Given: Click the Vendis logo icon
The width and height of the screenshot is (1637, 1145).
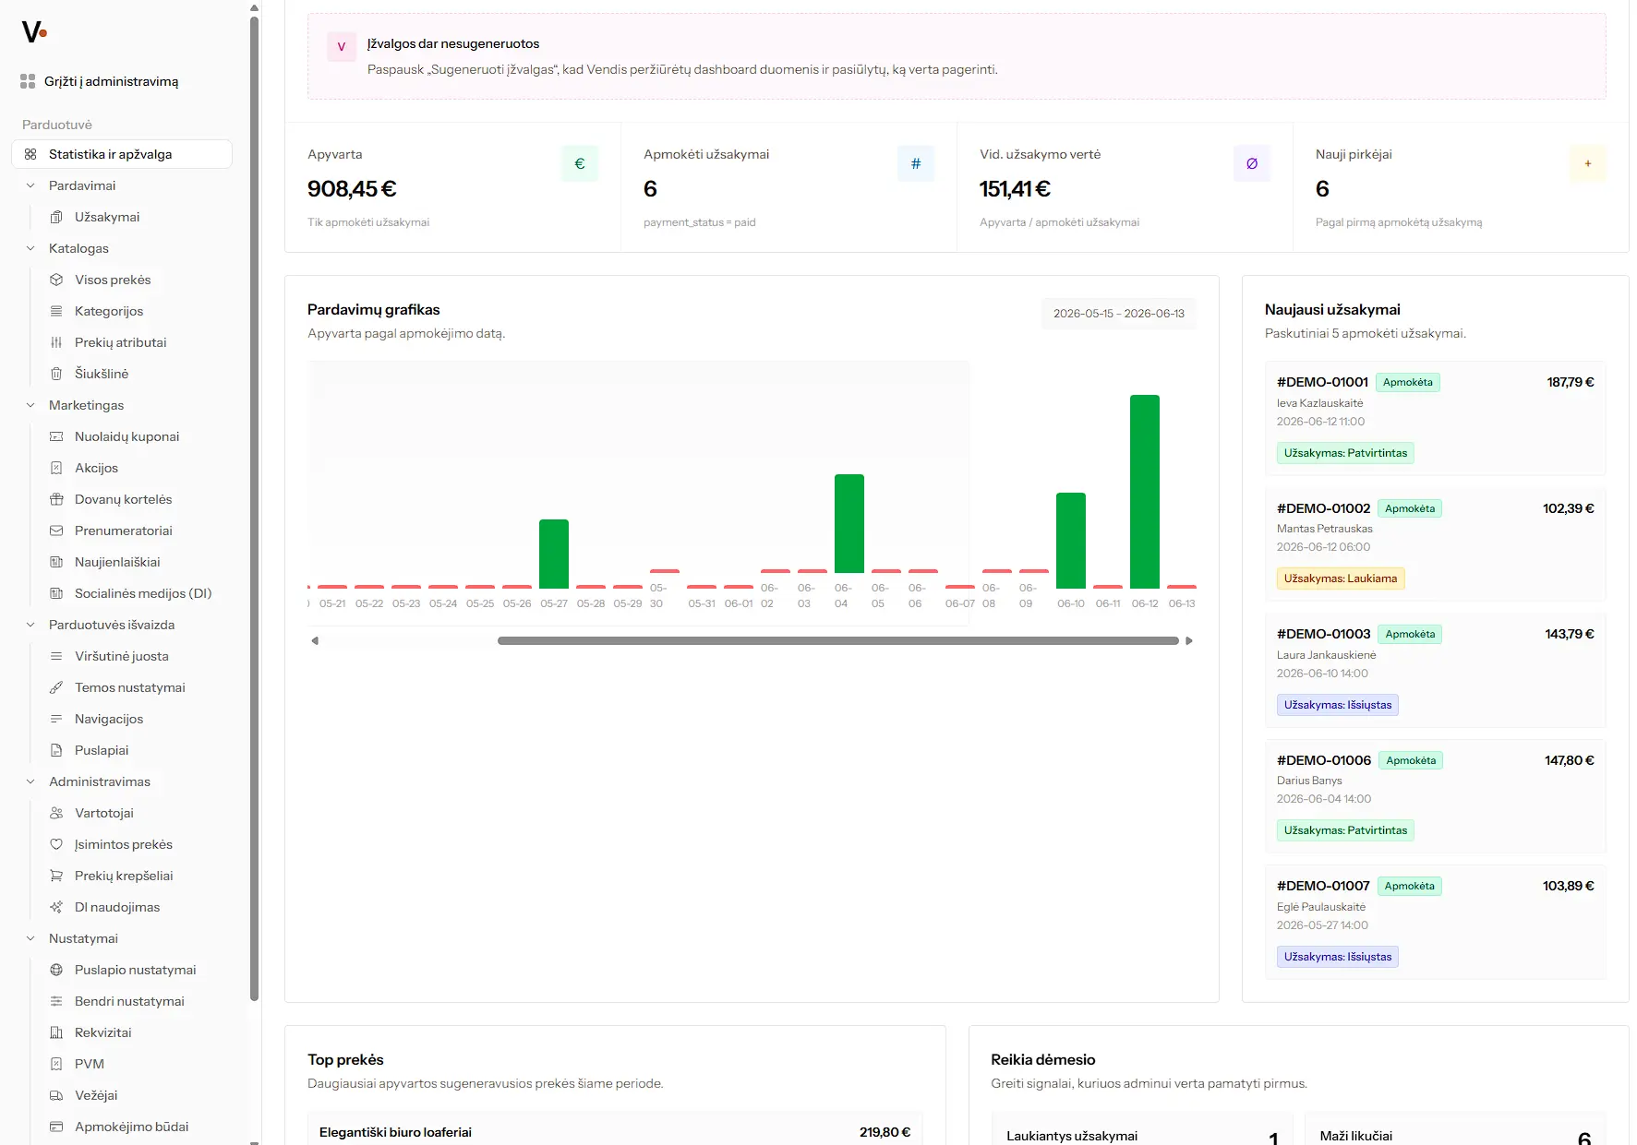Looking at the screenshot, I should (x=34, y=32).
